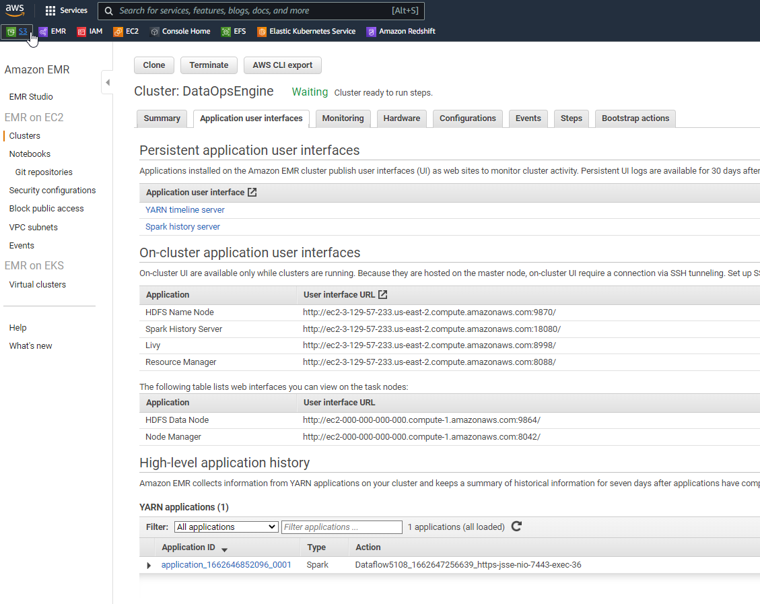Refresh the YARN applications list
This screenshot has width=760, height=604.
[517, 527]
